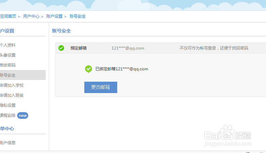Click masked email 121****@qq.com in header row
266x153 pixels.
(128, 48)
